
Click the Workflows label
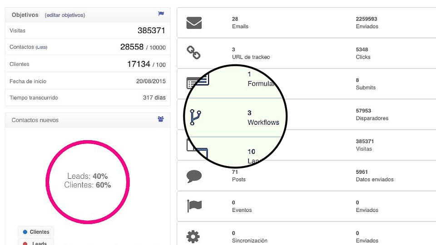point(263,122)
